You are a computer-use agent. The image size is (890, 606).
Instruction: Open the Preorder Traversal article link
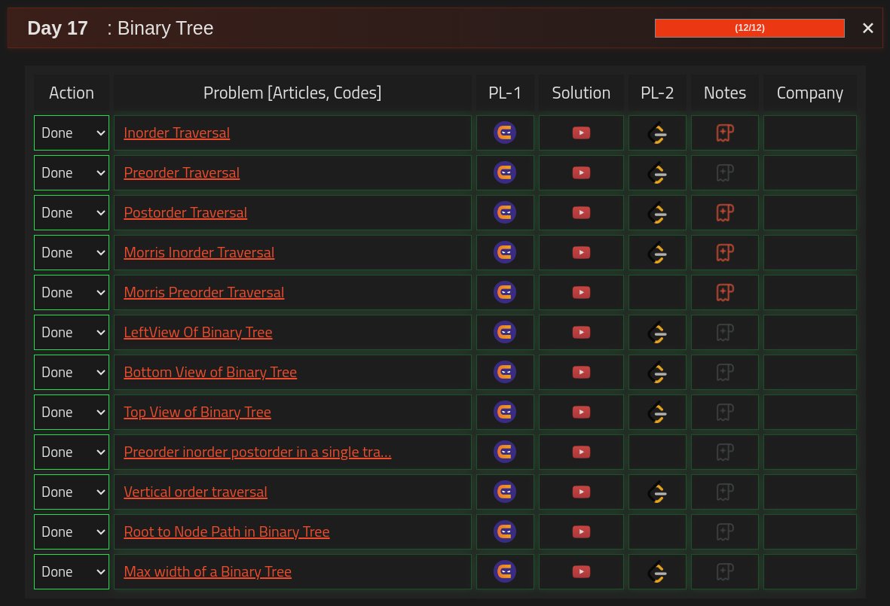coord(182,172)
